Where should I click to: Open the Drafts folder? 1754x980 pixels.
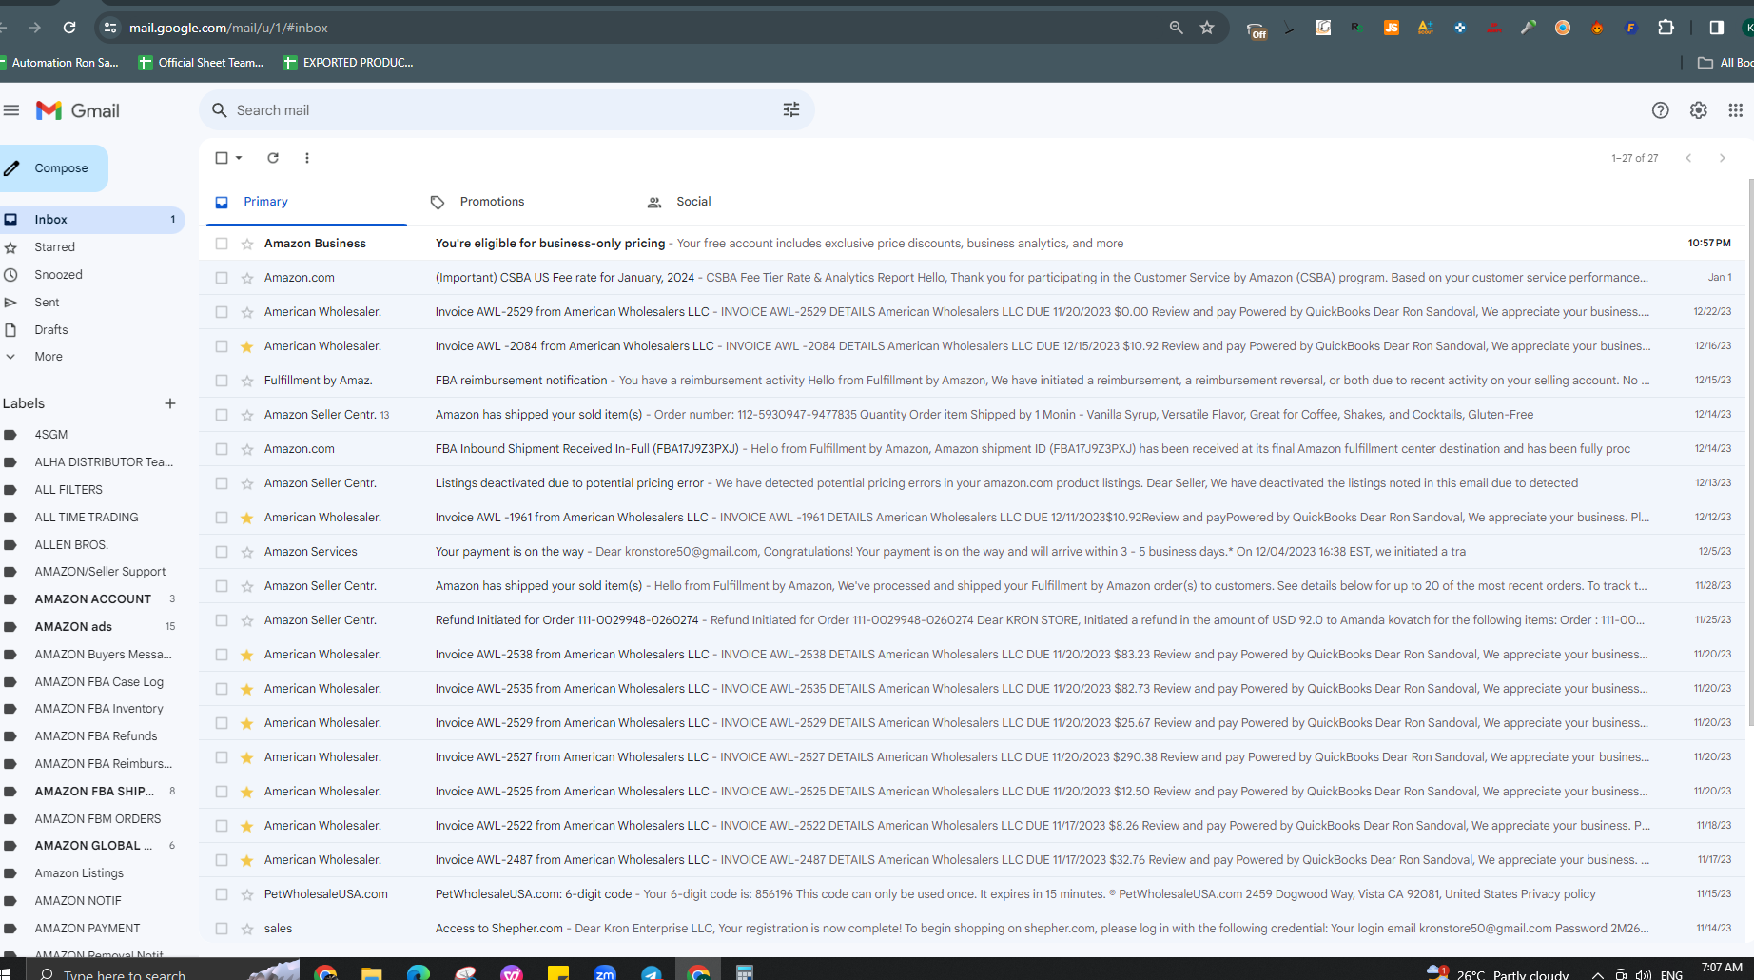51,330
